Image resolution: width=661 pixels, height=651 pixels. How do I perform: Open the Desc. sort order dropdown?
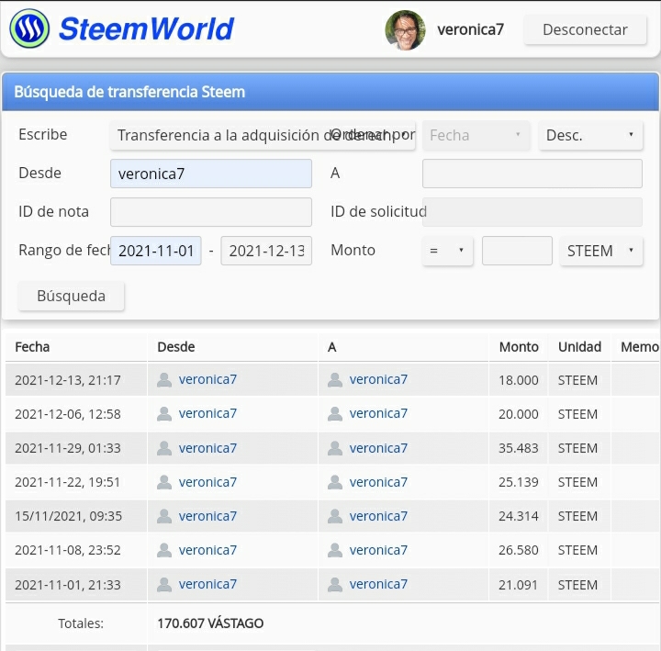click(590, 135)
